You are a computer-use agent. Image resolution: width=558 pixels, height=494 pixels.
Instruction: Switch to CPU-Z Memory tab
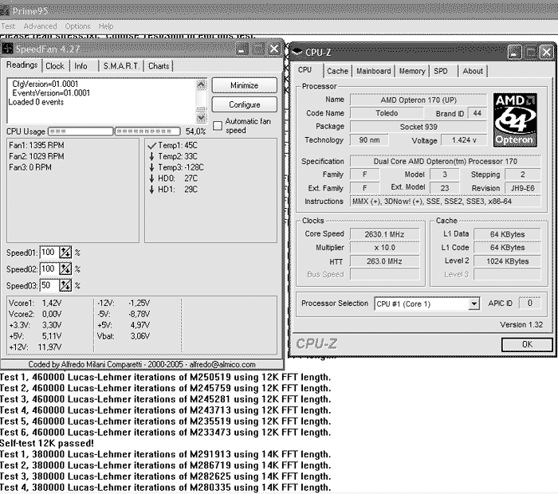(x=412, y=71)
